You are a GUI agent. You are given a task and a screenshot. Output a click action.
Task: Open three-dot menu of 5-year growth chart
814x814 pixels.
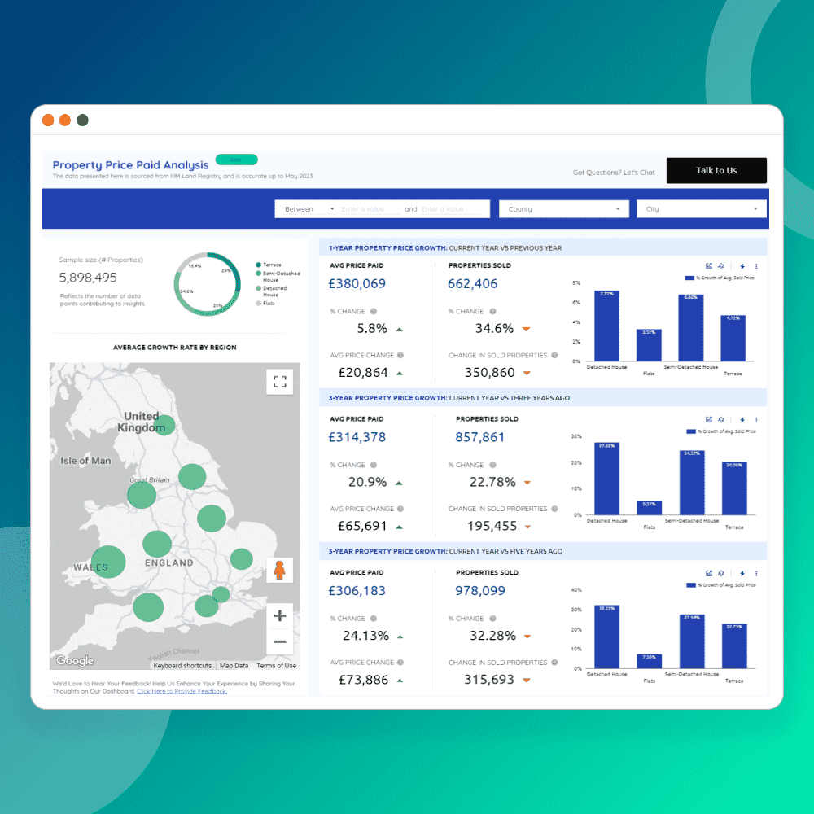click(x=756, y=574)
